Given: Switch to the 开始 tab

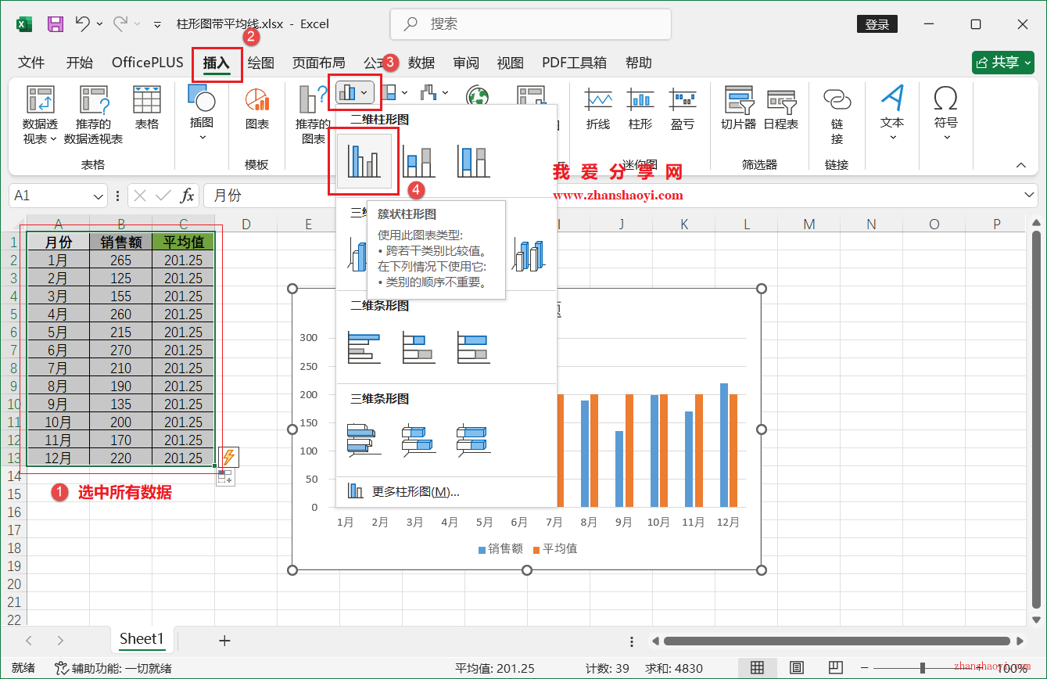Looking at the screenshot, I should [x=80, y=63].
